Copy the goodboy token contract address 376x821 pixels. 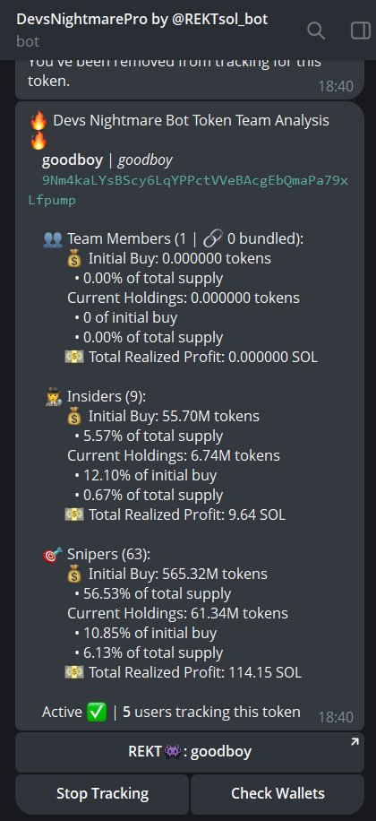pos(188,190)
